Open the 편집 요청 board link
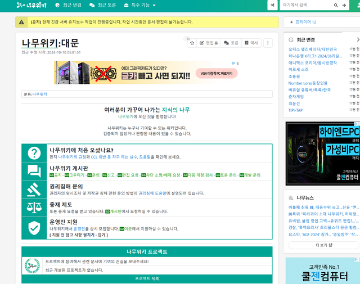This screenshot has width=360, height=284. tap(128, 175)
